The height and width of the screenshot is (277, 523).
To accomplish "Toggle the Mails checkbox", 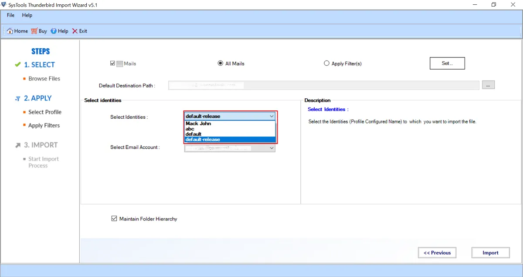I will pyautogui.click(x=112, y=63).
